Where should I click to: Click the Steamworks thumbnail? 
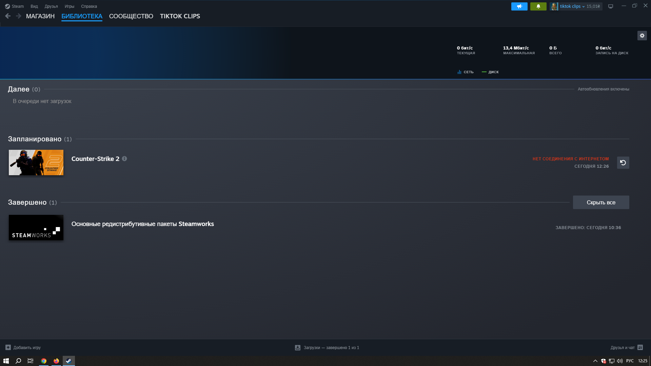36,228
